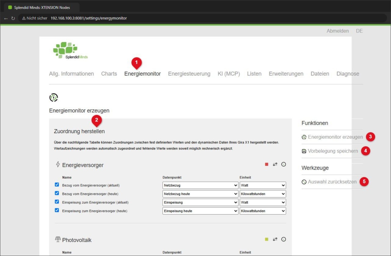Click the energy monitor icon above the heading
The width and height of the screenshot is (391, 256).
click(54, 97)
